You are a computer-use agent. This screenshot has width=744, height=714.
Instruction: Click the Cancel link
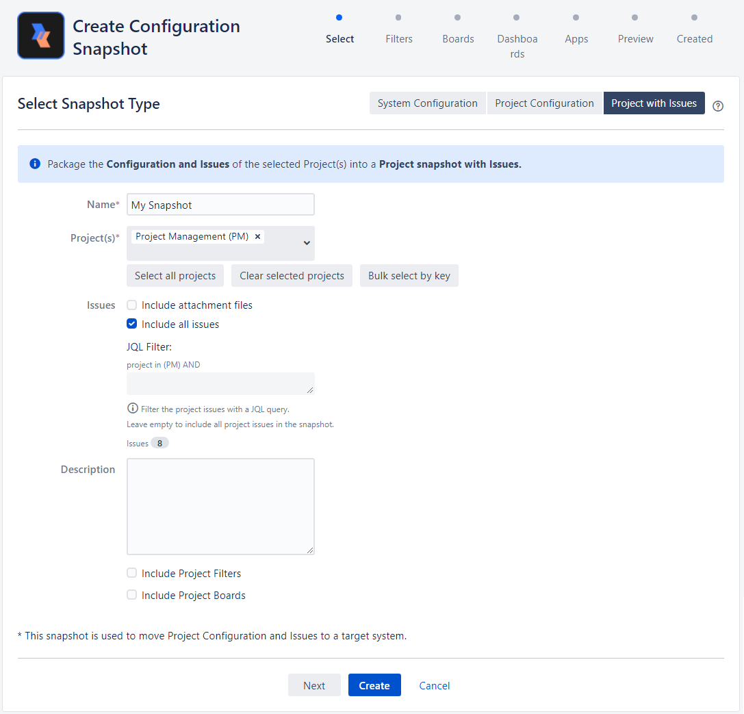click(435, 686)
